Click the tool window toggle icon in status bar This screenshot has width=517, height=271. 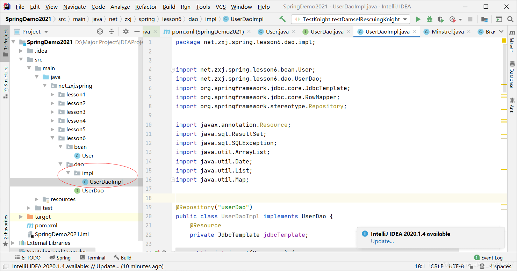tap(5, 266)
